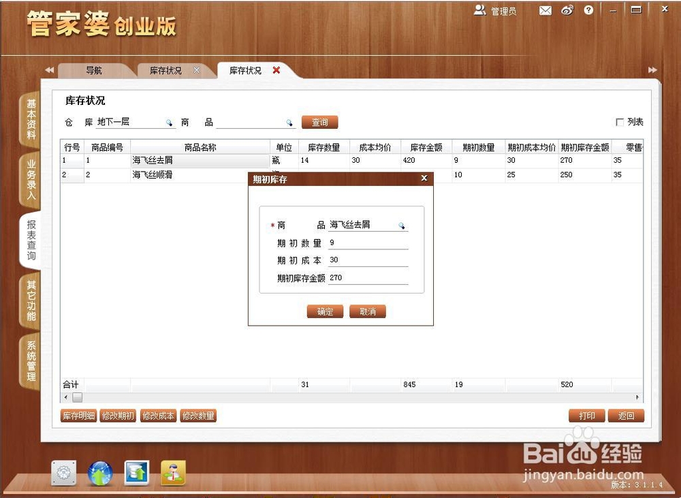The width and height of the screenshot is (681, 498).
Task: Open the 其它功能 side tab
Action: click(31, 300)
